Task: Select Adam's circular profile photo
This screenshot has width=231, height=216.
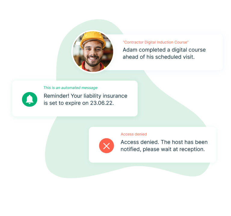Action: [93, 52]
